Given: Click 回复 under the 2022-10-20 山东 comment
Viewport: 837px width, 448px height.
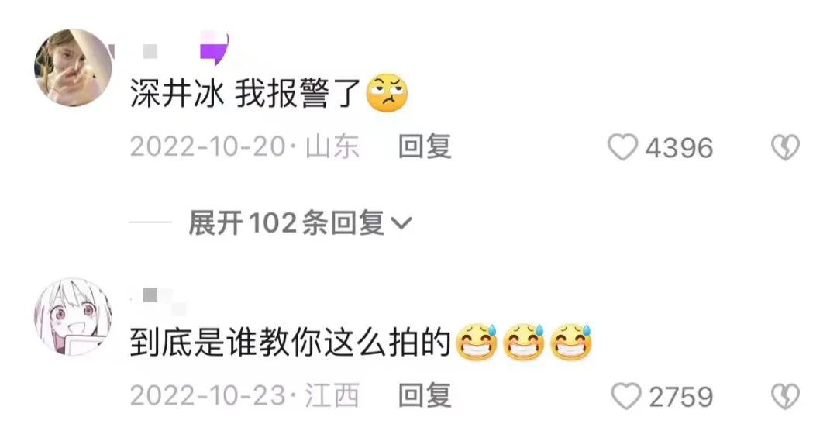Looking at the screenshot, I should pyautogui.click(x=425, y=146).
